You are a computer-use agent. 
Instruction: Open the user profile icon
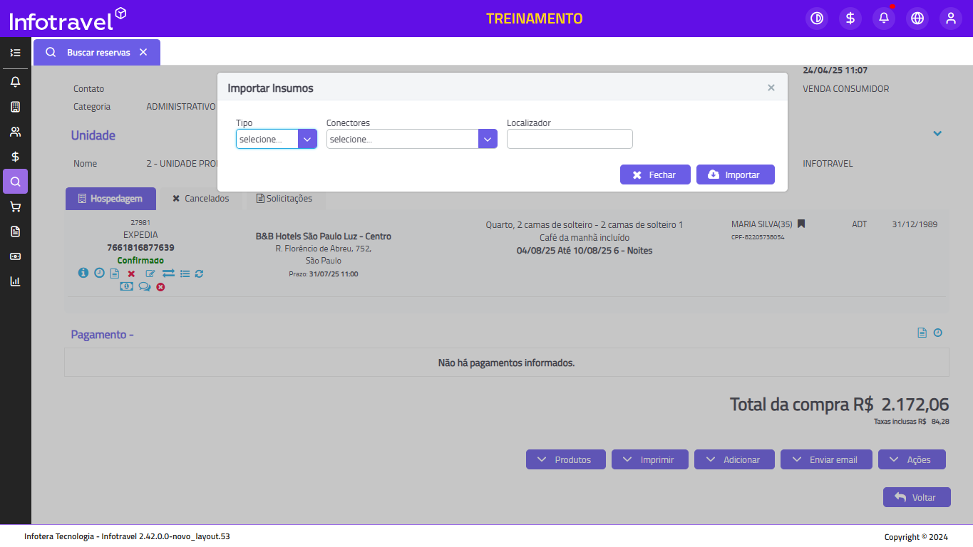[951, 19]
